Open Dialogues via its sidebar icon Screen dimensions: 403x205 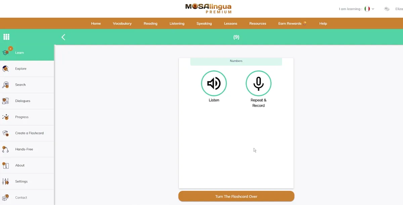tap(6, 101)
